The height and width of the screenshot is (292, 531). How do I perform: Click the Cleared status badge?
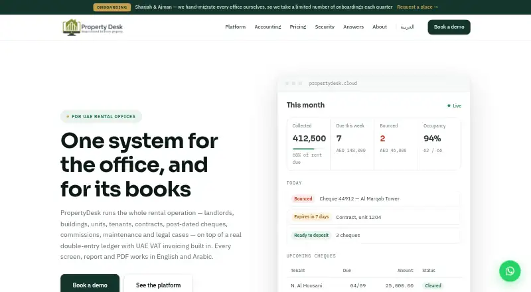point(433,285)
